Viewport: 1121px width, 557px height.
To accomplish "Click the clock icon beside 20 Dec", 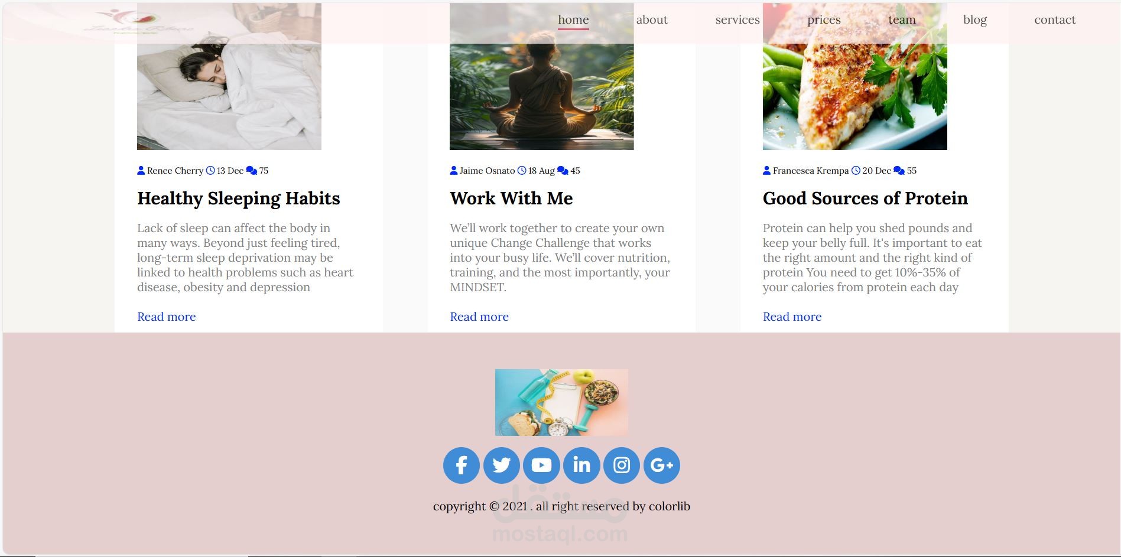I will tap(856, 171).
